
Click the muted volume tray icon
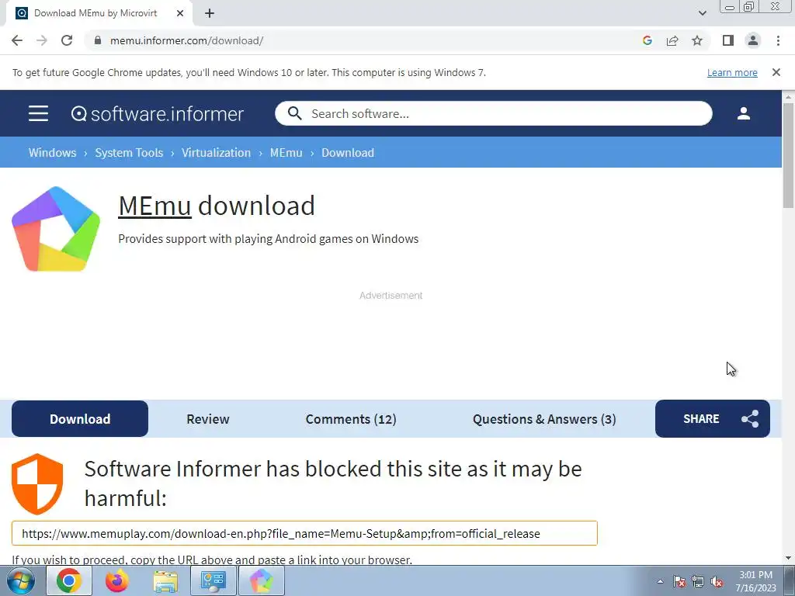pyautogui.click(x=717, y=581)
